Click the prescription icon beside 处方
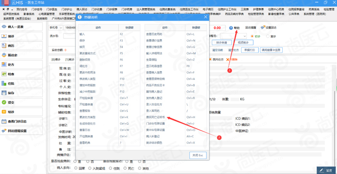This screenshot has height=174, width=337. pyautogui.click(x=4, y=64)
